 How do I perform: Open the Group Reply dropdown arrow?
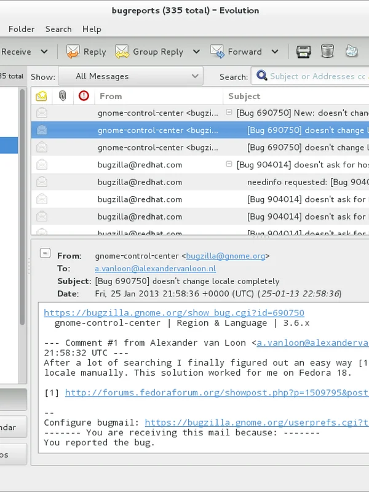point(196,52)
